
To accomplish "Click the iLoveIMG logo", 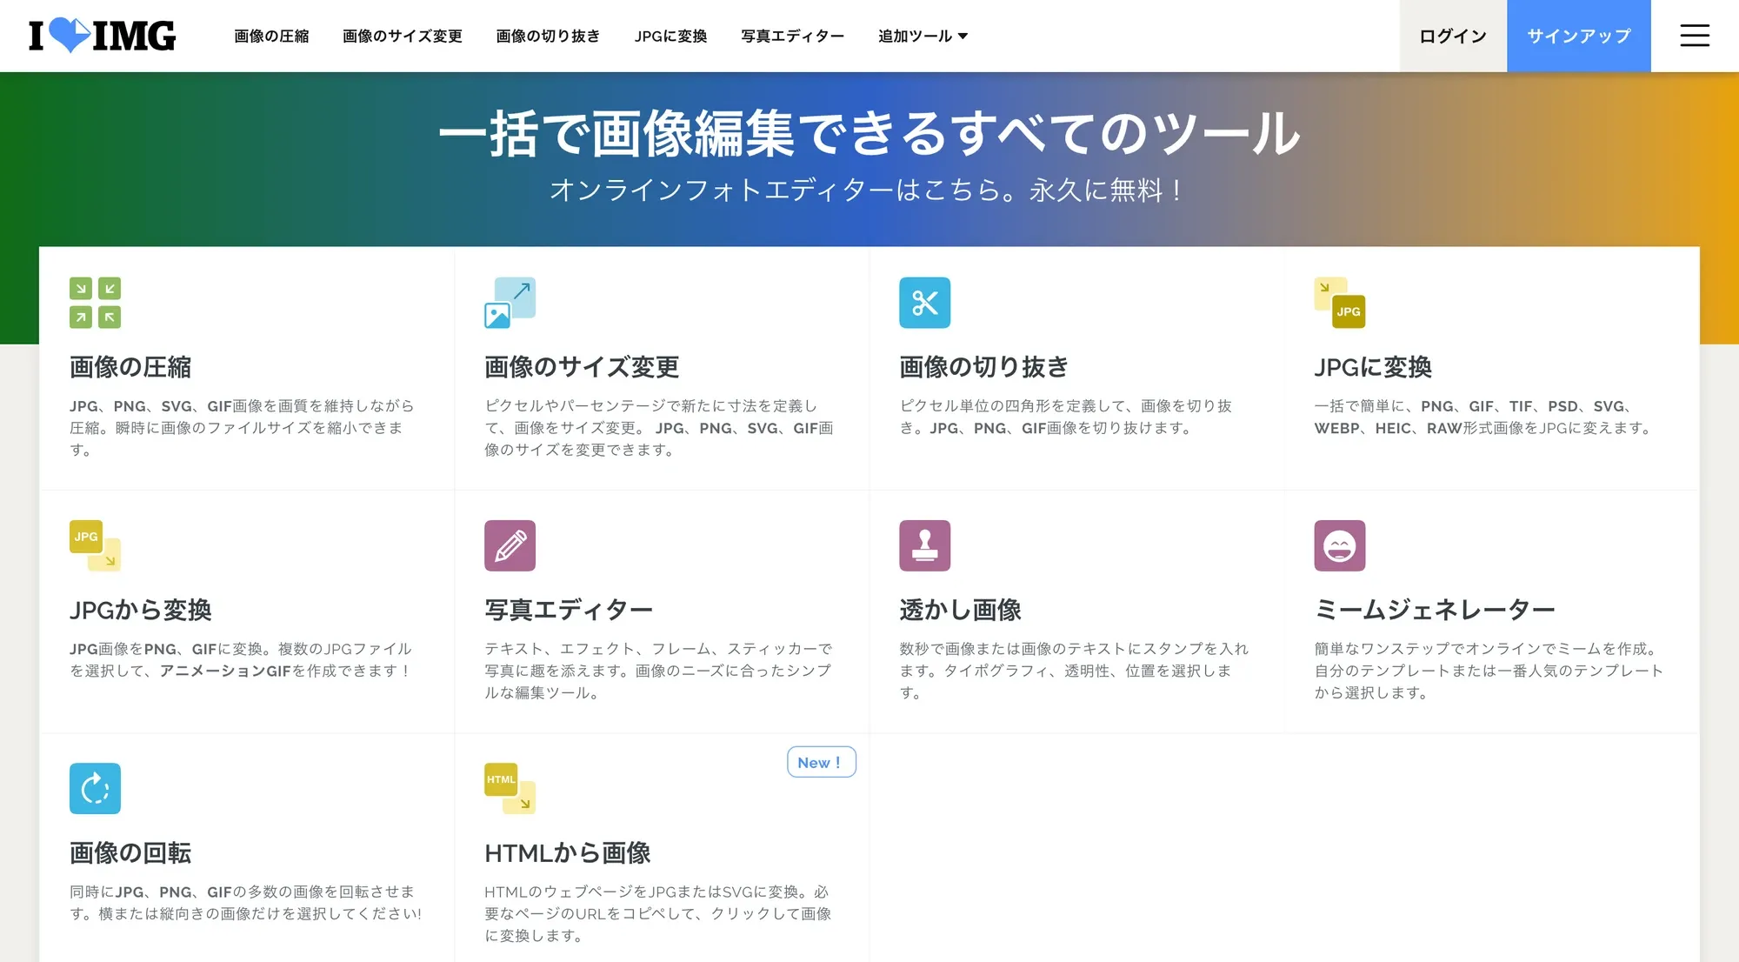I will (102, 36).
